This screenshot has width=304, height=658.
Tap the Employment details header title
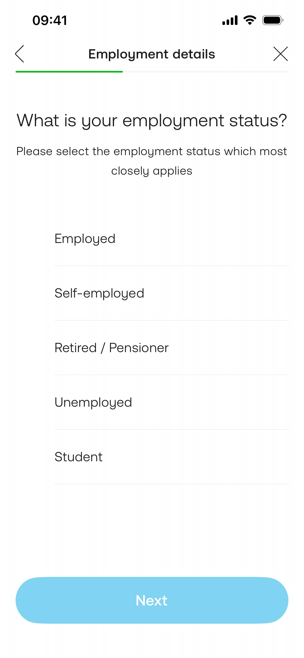(152, 54)
